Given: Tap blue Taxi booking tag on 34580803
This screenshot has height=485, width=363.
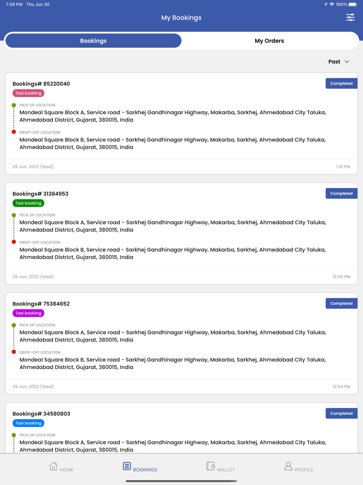Looking at the screenshot, I should 29,423.
